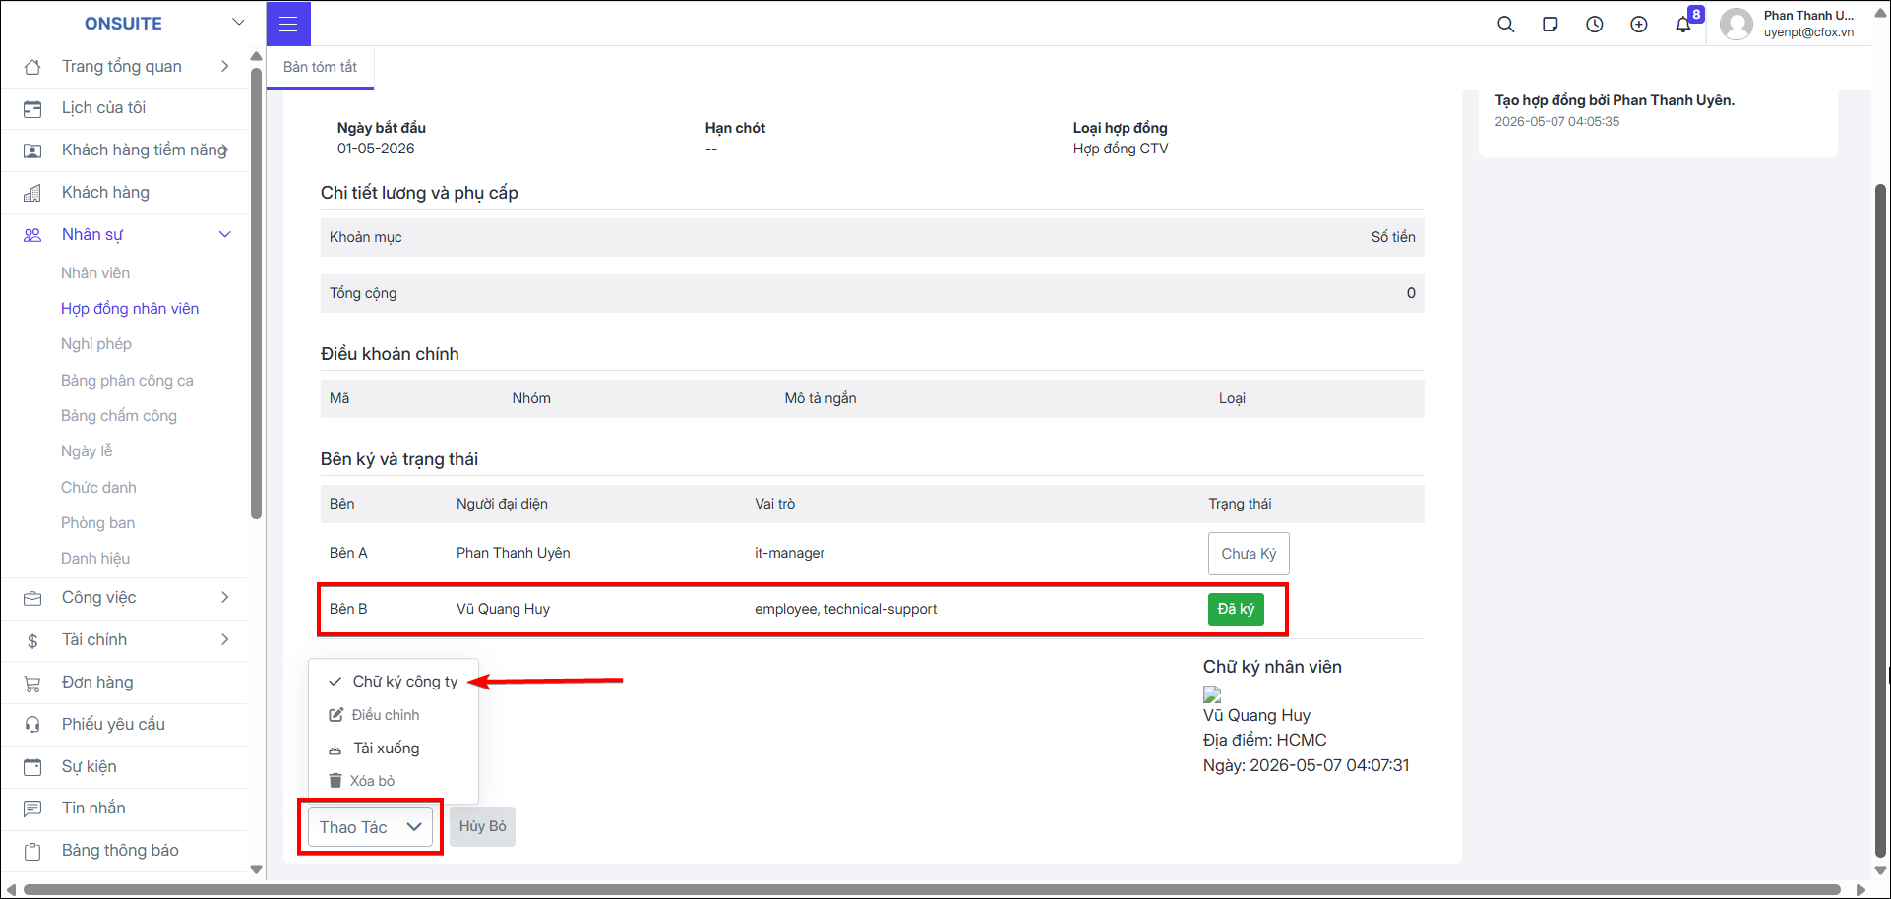
Task: Click the user avatar picture
Action: (1736, 24)
